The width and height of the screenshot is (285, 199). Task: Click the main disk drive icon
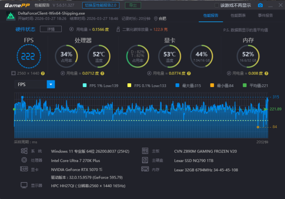pyautogui.click(x=145, y=160)
